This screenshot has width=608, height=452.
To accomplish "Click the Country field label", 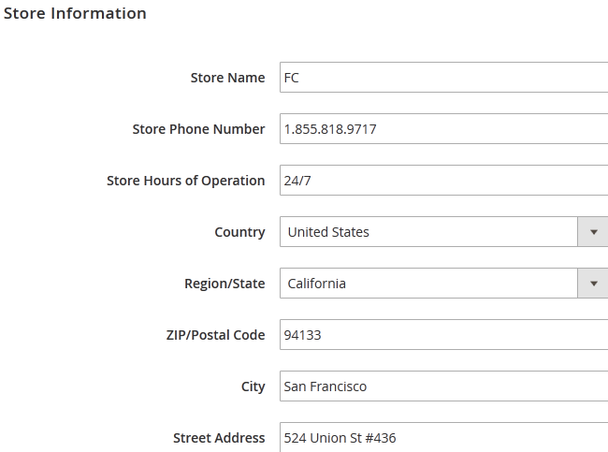I will click(239, 232).
